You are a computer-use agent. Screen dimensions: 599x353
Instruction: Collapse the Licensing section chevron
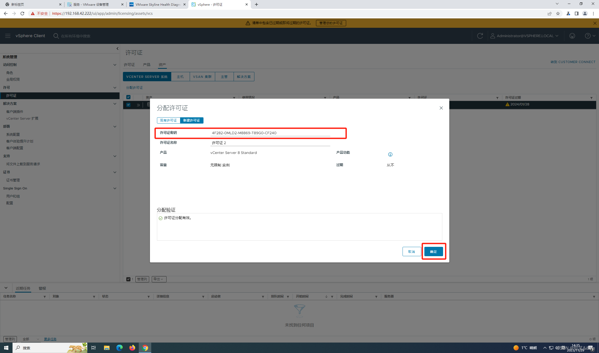pos(115,87)
